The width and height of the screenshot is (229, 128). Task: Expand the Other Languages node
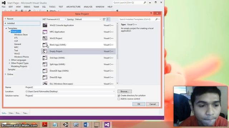pos(10,60)
